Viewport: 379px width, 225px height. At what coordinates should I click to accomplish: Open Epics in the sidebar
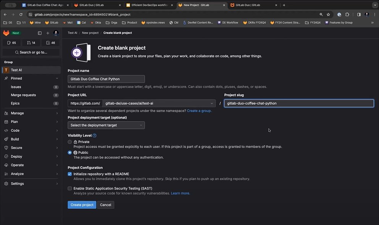[x=31, y=103]
